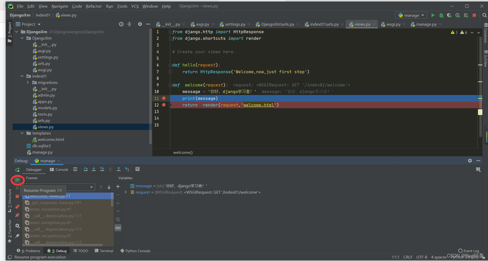Viewport: 488px width, 261px height.
Task: Remove breakpoint on line 12
Action: (164, 105)
